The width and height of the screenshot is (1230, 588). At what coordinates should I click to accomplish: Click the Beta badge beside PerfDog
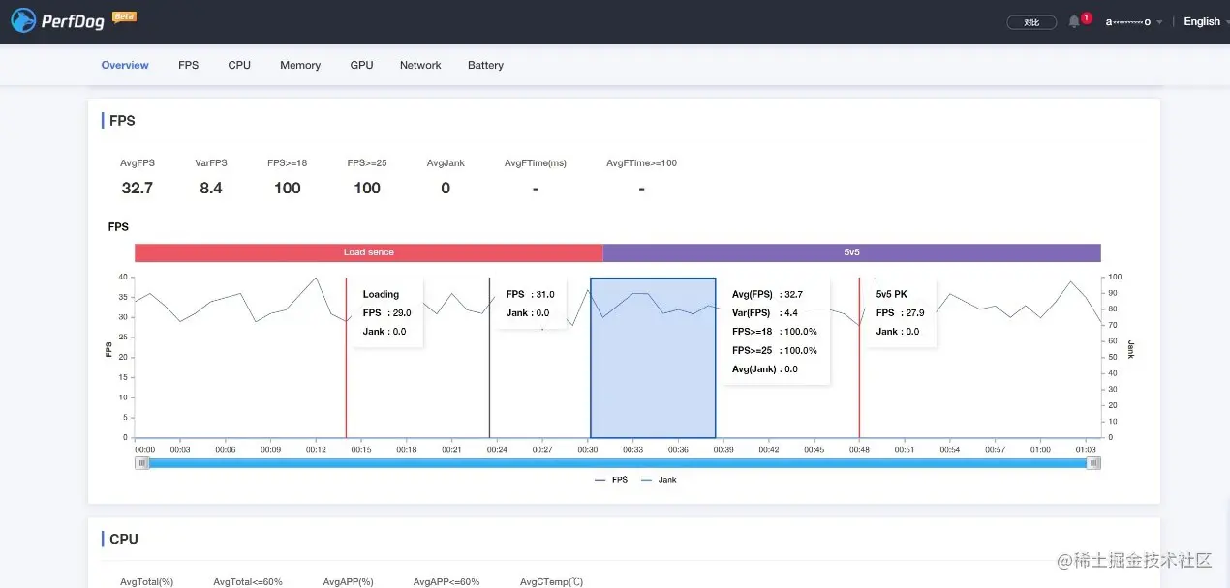(123, 16)
